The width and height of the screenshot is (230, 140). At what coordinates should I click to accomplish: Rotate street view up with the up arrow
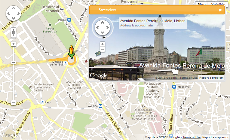[x=103, y=23]
